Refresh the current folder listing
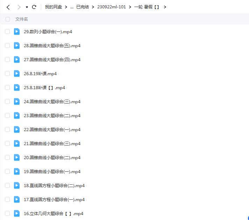This screenshot has height=220, width=249. (x=34, y=7)
